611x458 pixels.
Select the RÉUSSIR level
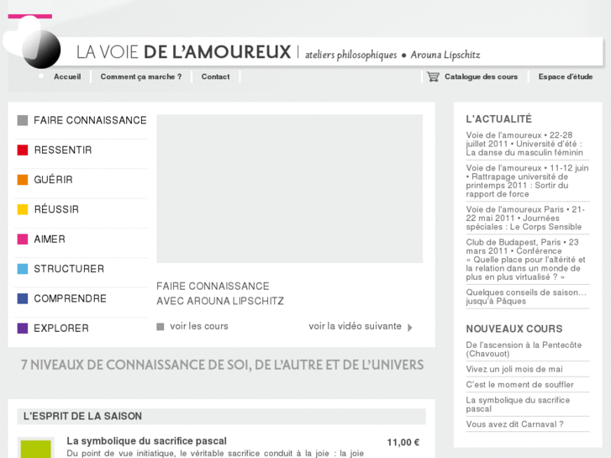[x=56, y=209]
